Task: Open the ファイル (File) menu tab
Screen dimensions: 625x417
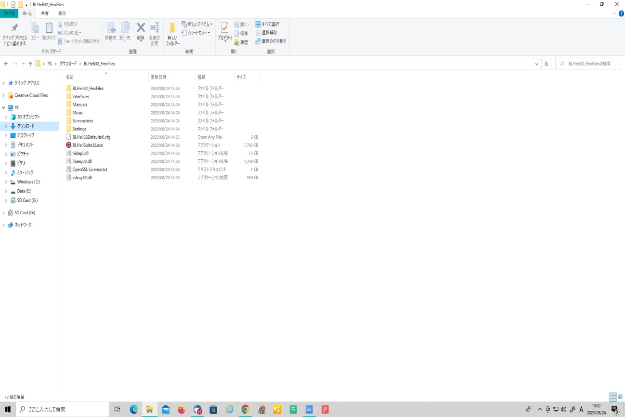Action: (9, 13)
